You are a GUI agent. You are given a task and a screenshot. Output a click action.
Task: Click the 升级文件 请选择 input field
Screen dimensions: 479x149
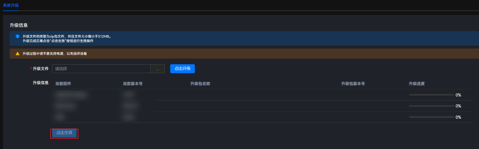(101, 69)
